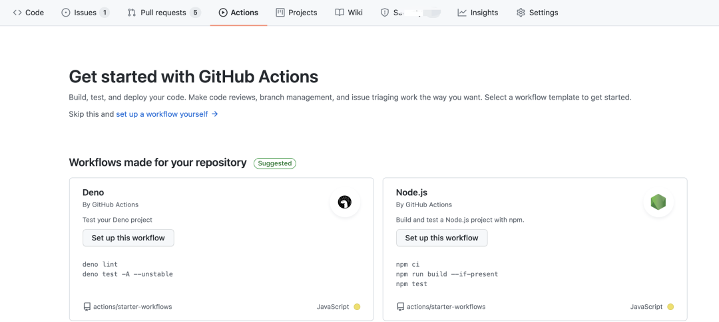This screenshot has width=719, height=322.
Task: Click the JavaScript color dot in Node.js card
Action: point(670,307)
